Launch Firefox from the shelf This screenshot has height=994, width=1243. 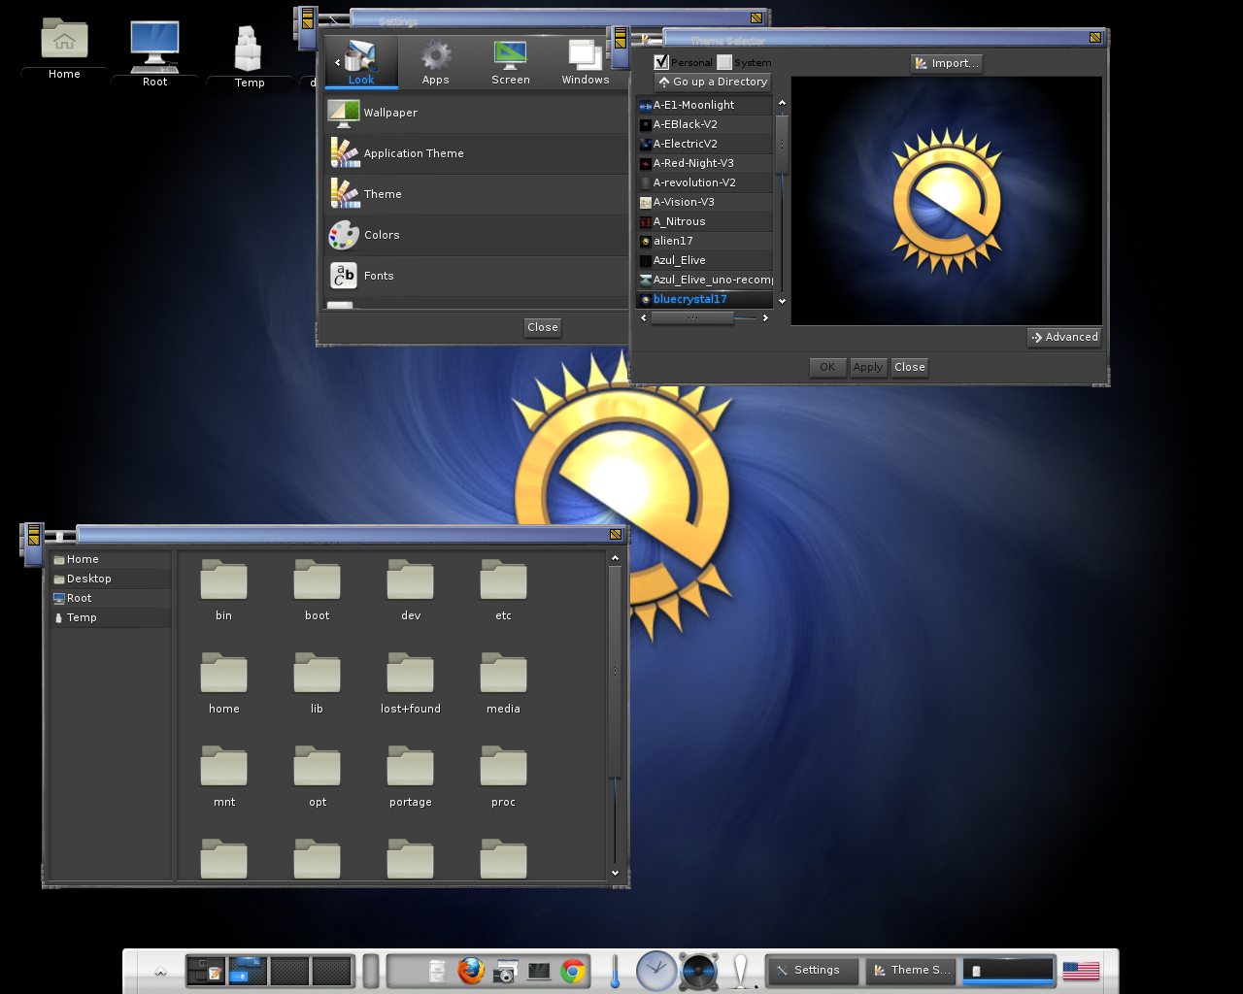click(x=471, y=970)
